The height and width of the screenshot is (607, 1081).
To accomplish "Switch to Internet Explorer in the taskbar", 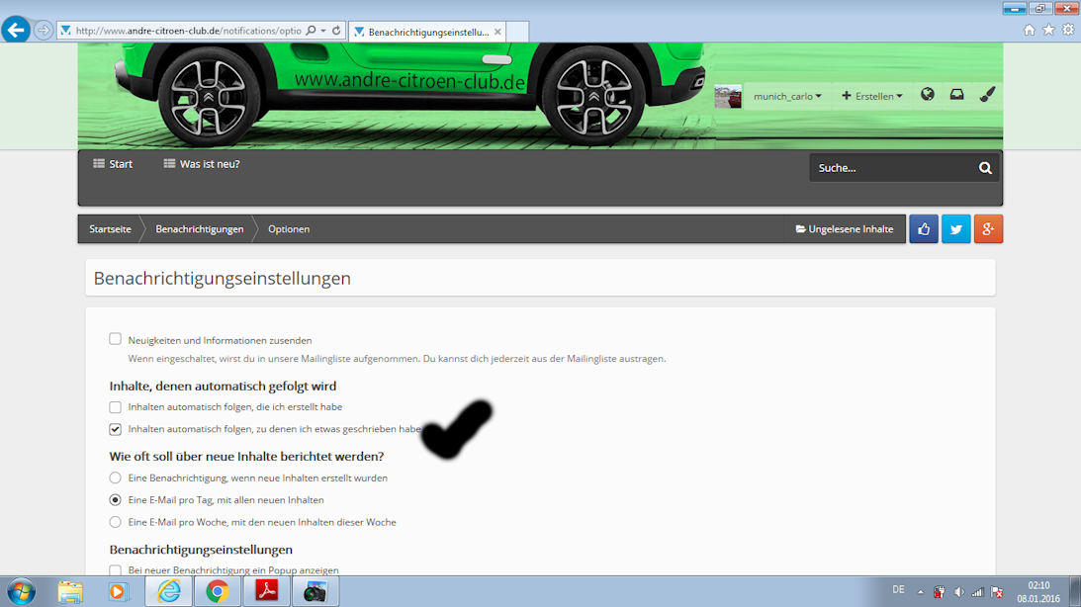I will pyautogui.click(x=169, y=592).
